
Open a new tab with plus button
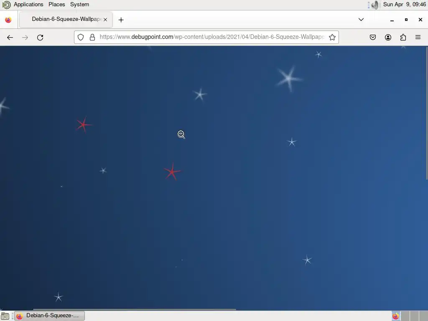point(121,20)
